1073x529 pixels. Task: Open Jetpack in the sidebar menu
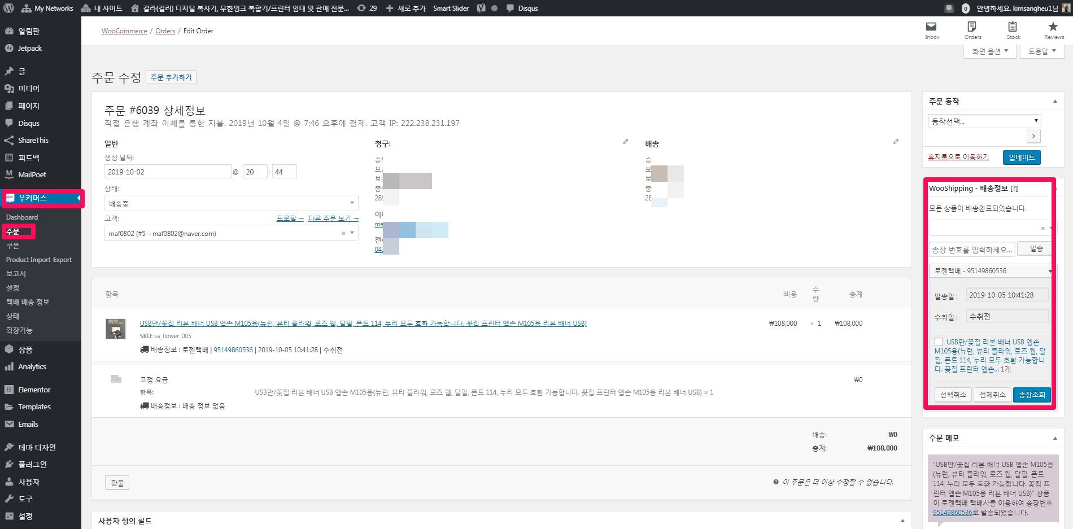pos(29,49)
